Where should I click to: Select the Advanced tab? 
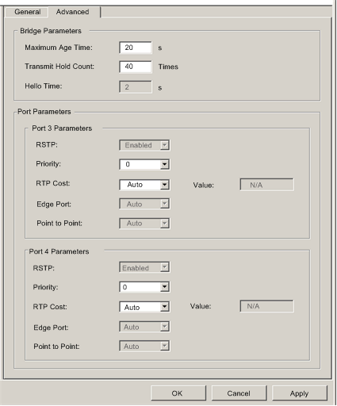[72, 12]
